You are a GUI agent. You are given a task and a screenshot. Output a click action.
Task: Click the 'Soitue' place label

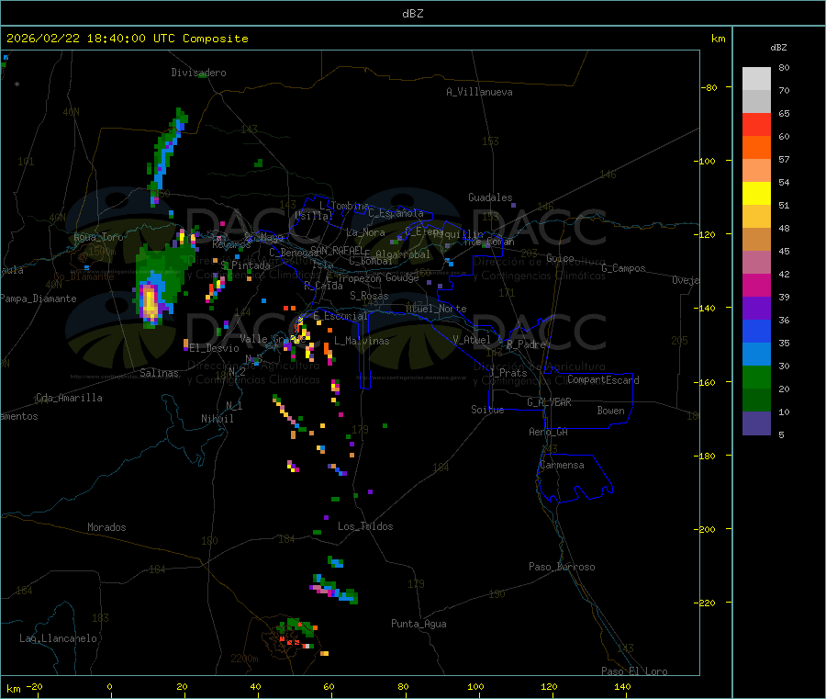[487, 410]
